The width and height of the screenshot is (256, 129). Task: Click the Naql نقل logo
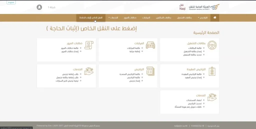(x=182, y=7)
